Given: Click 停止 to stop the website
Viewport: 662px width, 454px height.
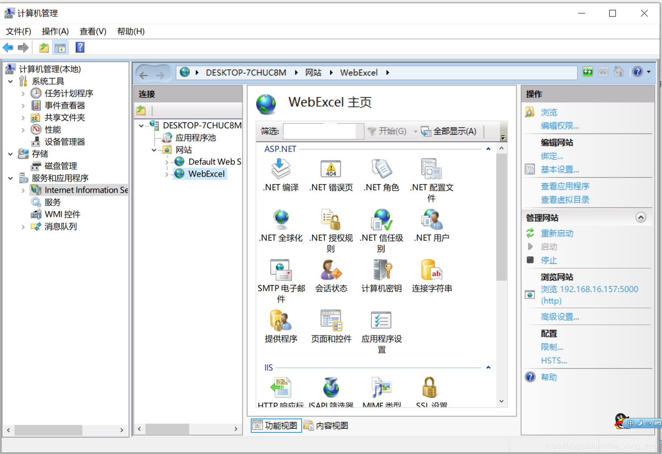Looking at the screenshot, I should click(549, 260).
